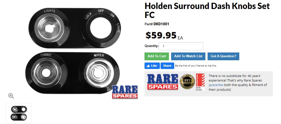Click the WIPER knob surround in photo
The width and height of the screenshot is (281, 124).
[98, 73]
